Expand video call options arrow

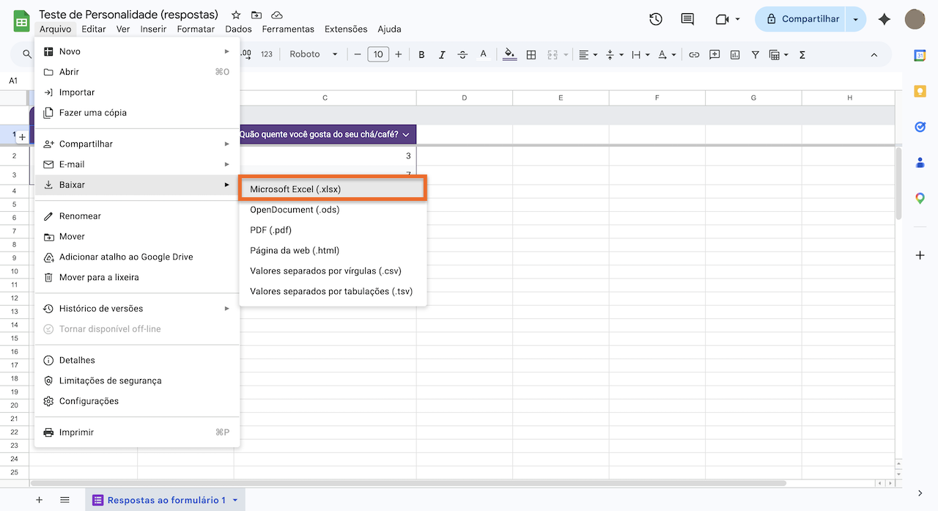pyautogui.click(x=737, y=19)
